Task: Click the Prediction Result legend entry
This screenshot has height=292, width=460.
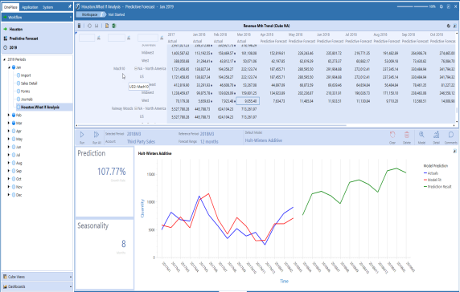Action: coord(437,187)
